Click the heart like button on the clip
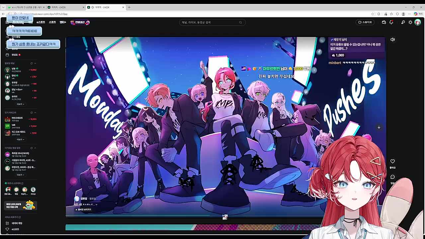Viewport: 425px width, 239px height. coord(392,161)
